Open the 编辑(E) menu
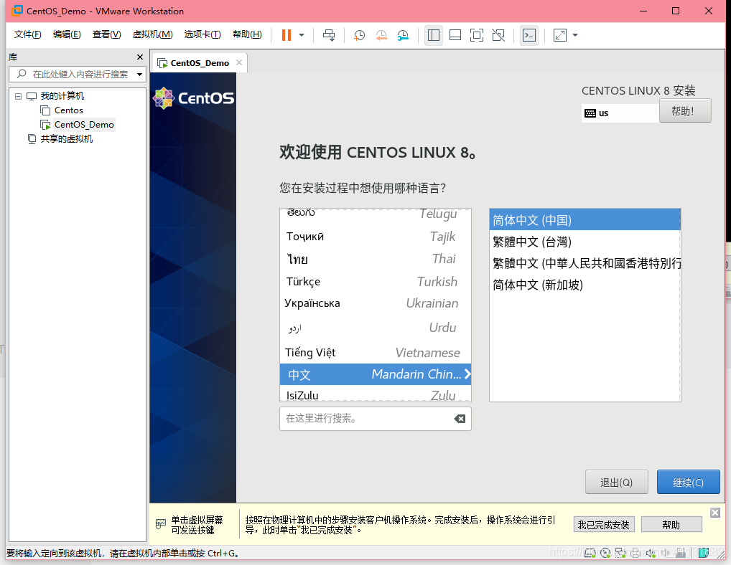The image size is (731, 565). tap(67, 34)
